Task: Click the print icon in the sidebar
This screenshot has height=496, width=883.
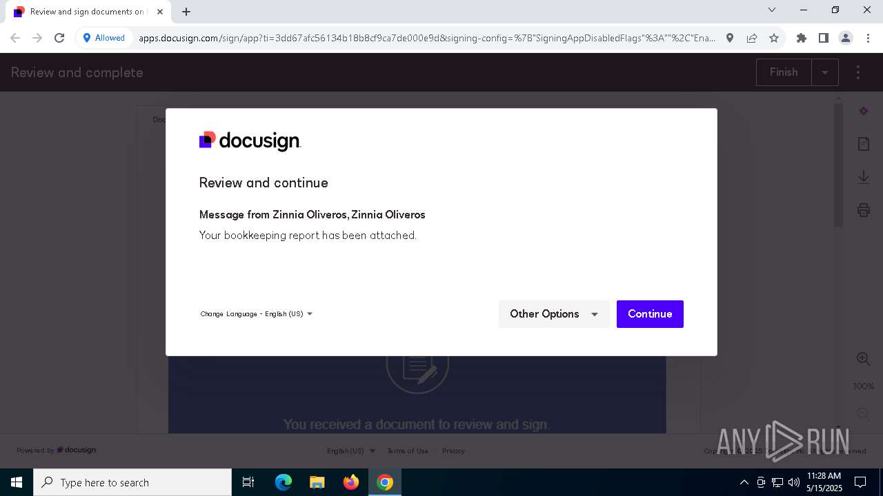Action: click(x=864, y=210)
